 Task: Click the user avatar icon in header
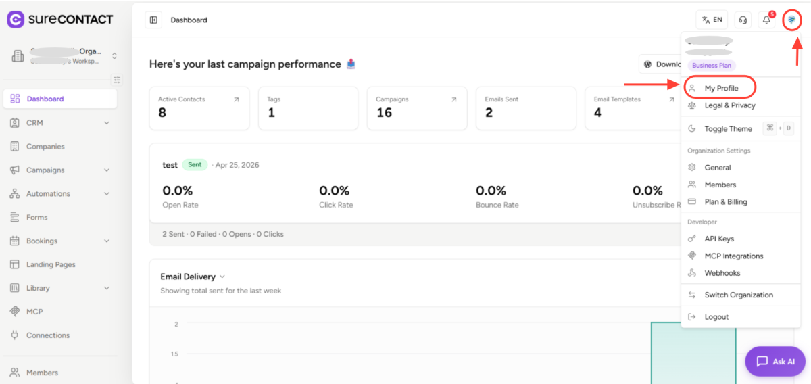[x=791, y=20]
